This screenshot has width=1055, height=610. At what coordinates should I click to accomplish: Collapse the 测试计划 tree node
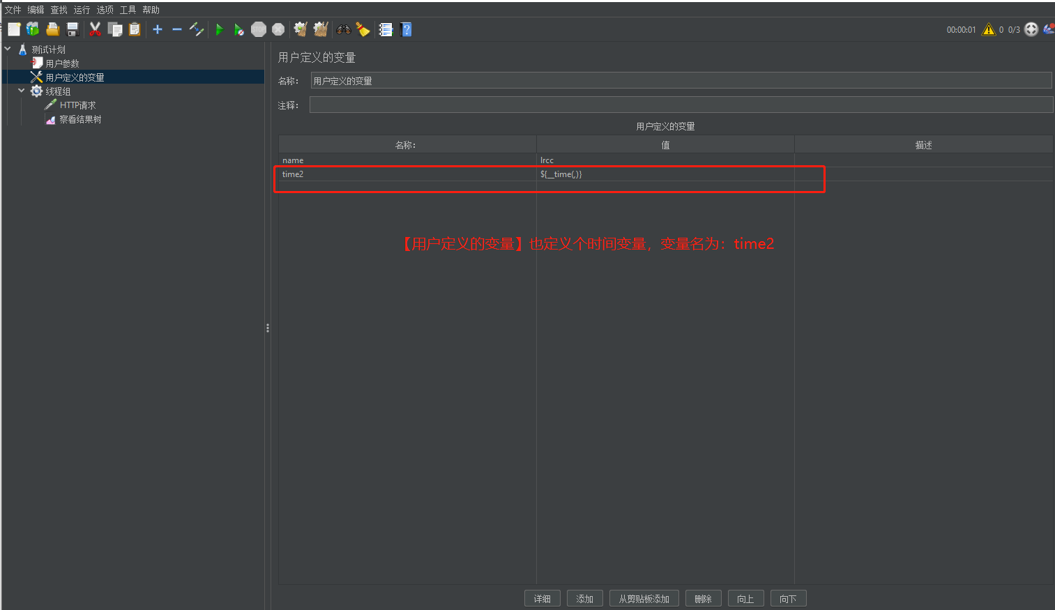8,49
